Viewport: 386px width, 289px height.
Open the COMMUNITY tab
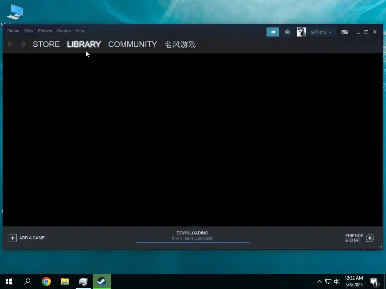(132, 44)
